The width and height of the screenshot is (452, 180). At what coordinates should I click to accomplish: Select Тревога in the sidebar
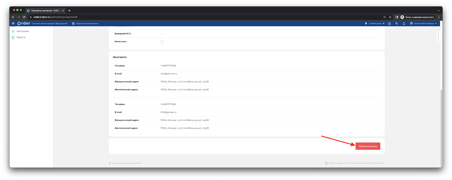click(21, 37)
